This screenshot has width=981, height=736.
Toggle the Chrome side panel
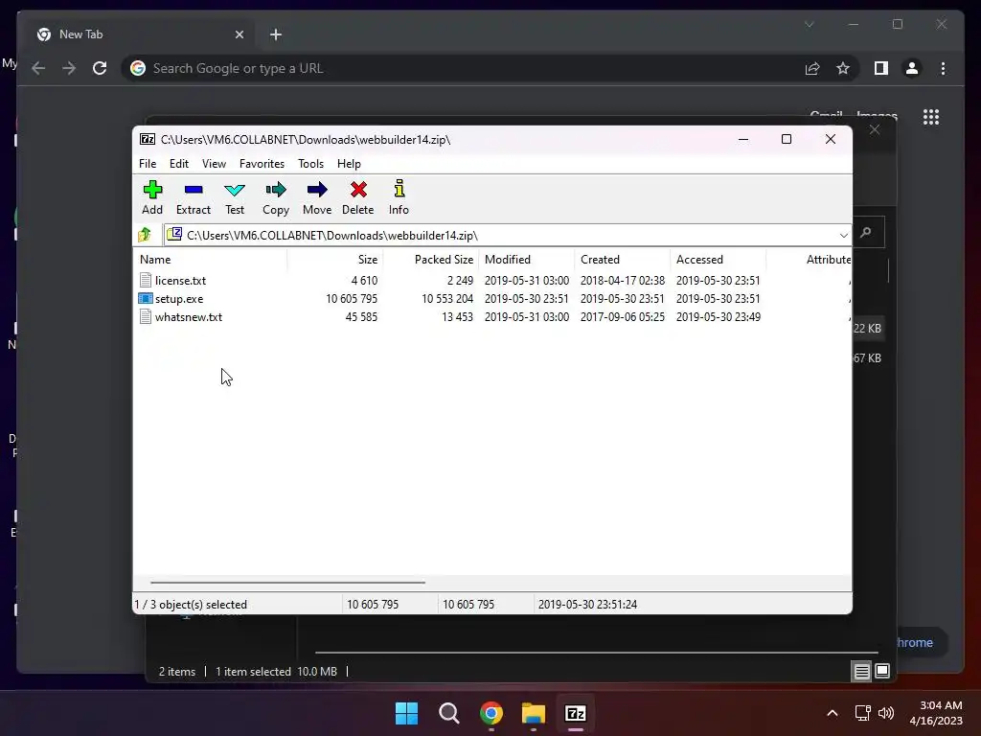[881, 68]
